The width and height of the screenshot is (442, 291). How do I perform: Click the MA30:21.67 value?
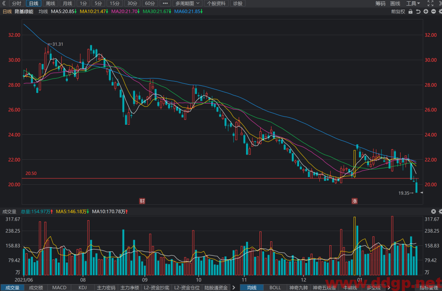(x=157, y=12)
